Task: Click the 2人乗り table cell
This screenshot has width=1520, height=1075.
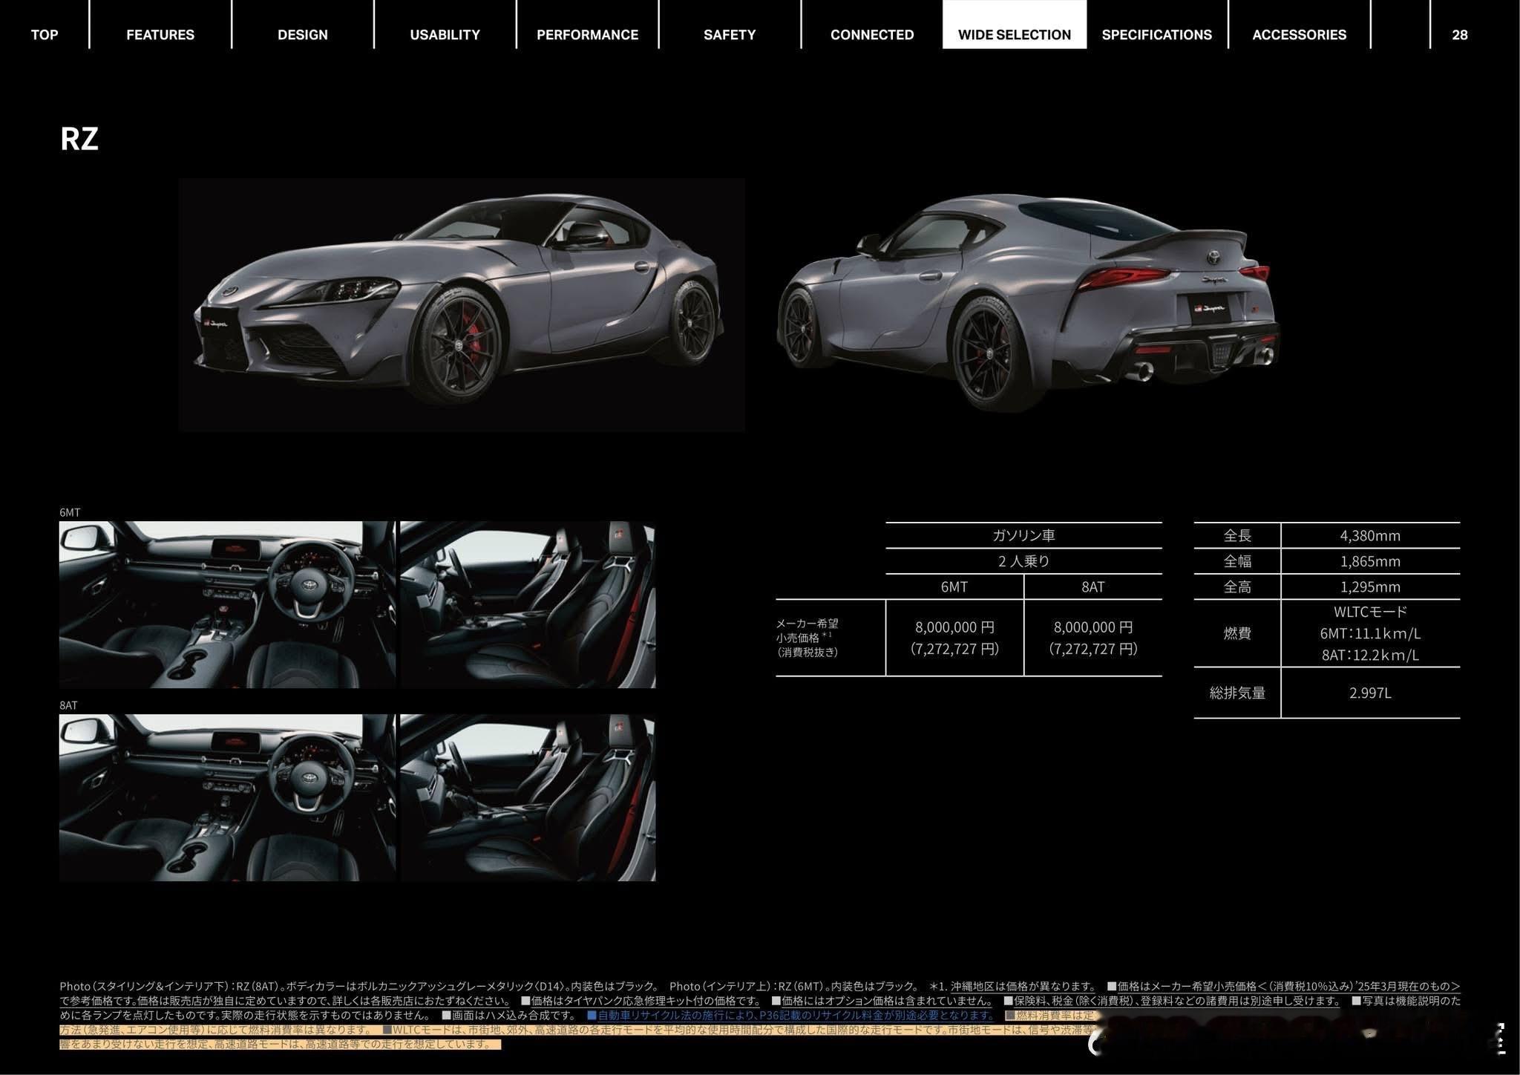Action: click(x=1023, y=561)
